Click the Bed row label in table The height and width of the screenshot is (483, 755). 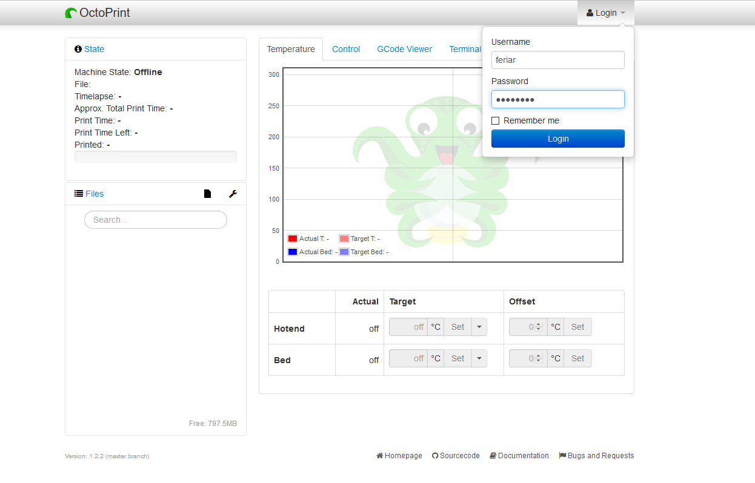tap(282, 360)
